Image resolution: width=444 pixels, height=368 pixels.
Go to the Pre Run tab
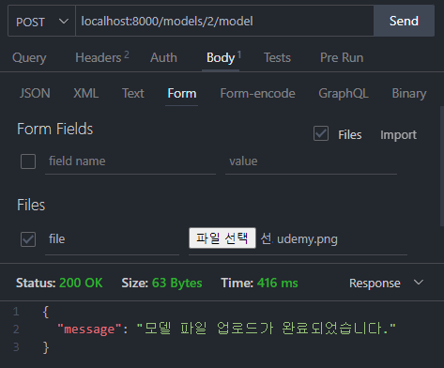pyautogui.click(x=342, y=57)
